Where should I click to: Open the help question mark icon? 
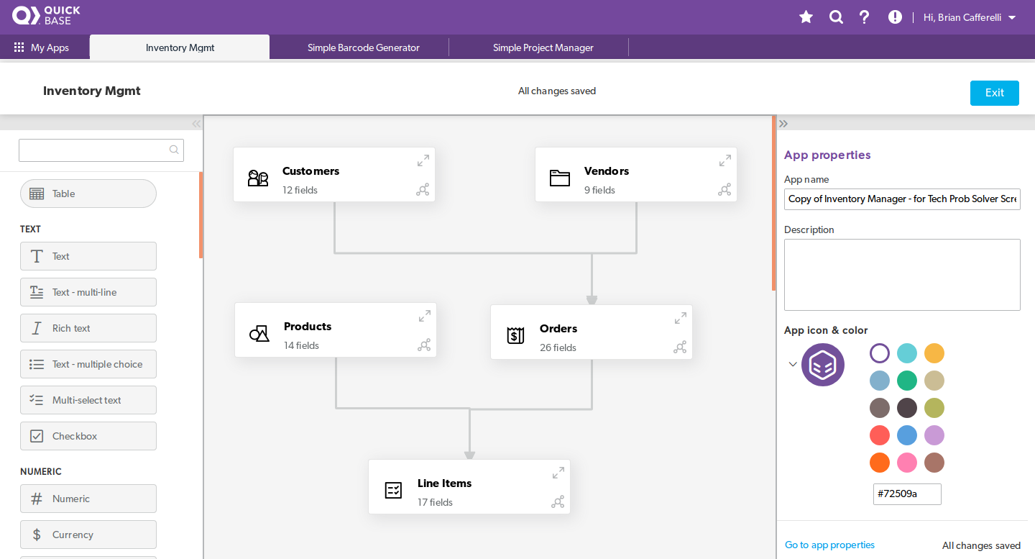click(865, 17)
